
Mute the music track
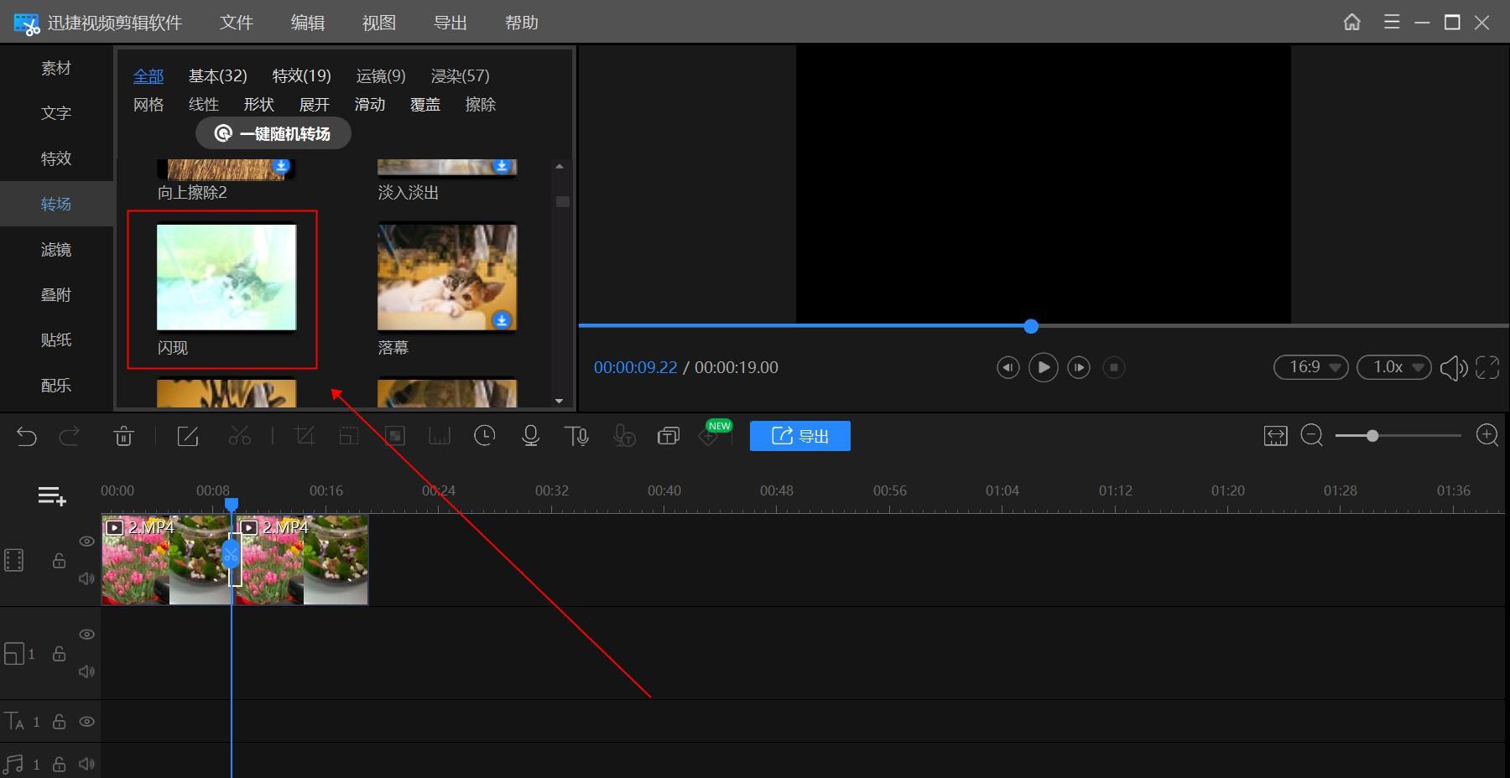click(86, 764)
